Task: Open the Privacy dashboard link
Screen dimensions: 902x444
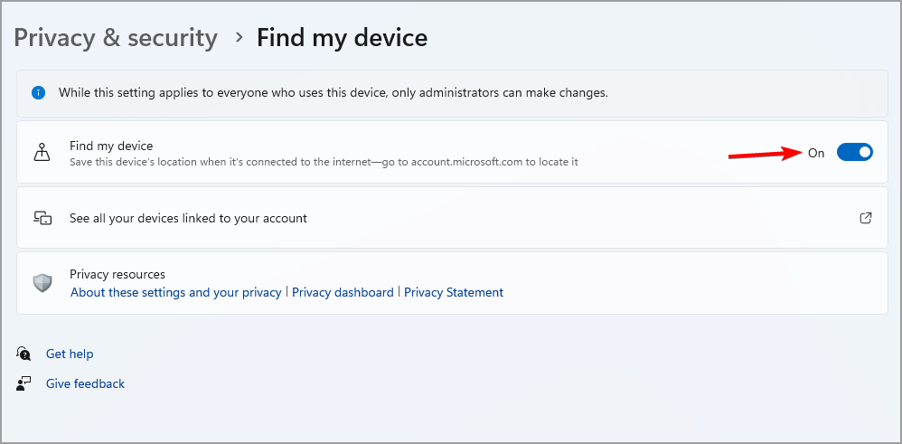Action: click(343, 292)
